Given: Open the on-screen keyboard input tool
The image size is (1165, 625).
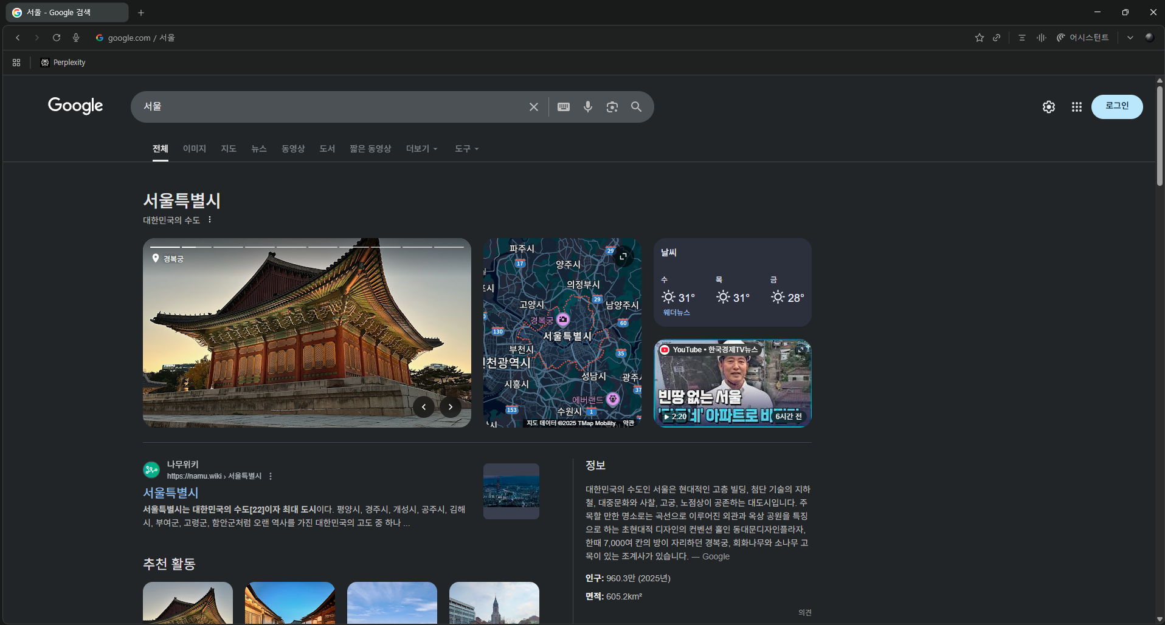Looking at the screenshot, I should [x=564, y=107].
